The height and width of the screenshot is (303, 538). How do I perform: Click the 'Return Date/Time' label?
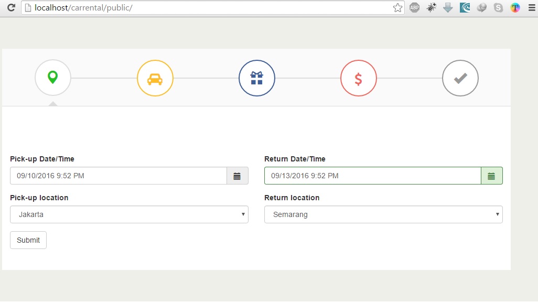[295, 159]
